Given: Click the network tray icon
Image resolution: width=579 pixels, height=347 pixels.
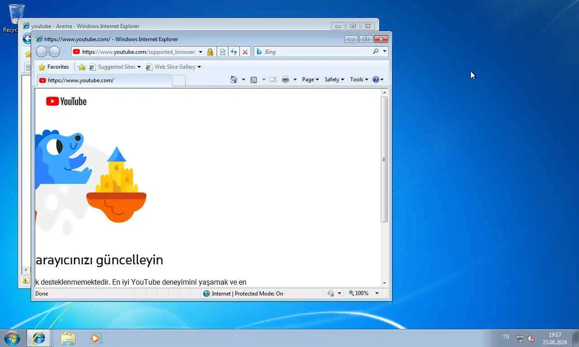Looking at the screenshot, I should (520, 338).
